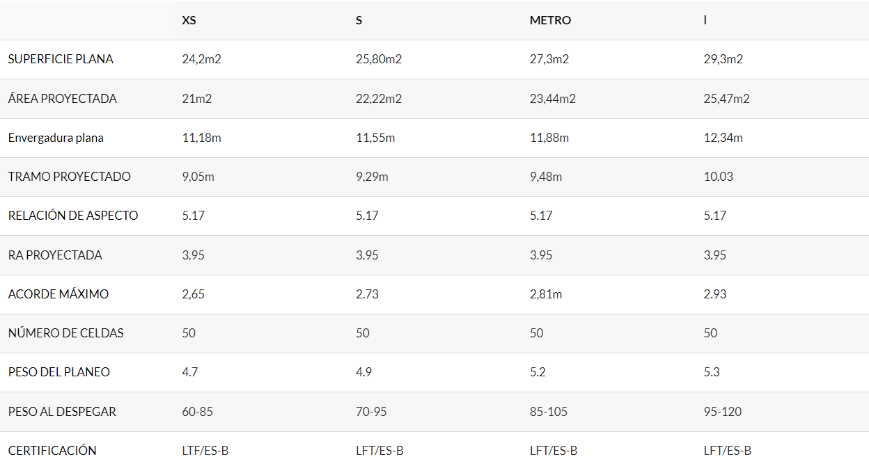Click the METRO column header
This screenshot has width=869, height=473.
tap(550, 20)
